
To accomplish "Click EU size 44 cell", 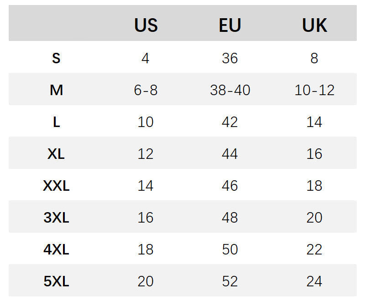I will 230,154.
